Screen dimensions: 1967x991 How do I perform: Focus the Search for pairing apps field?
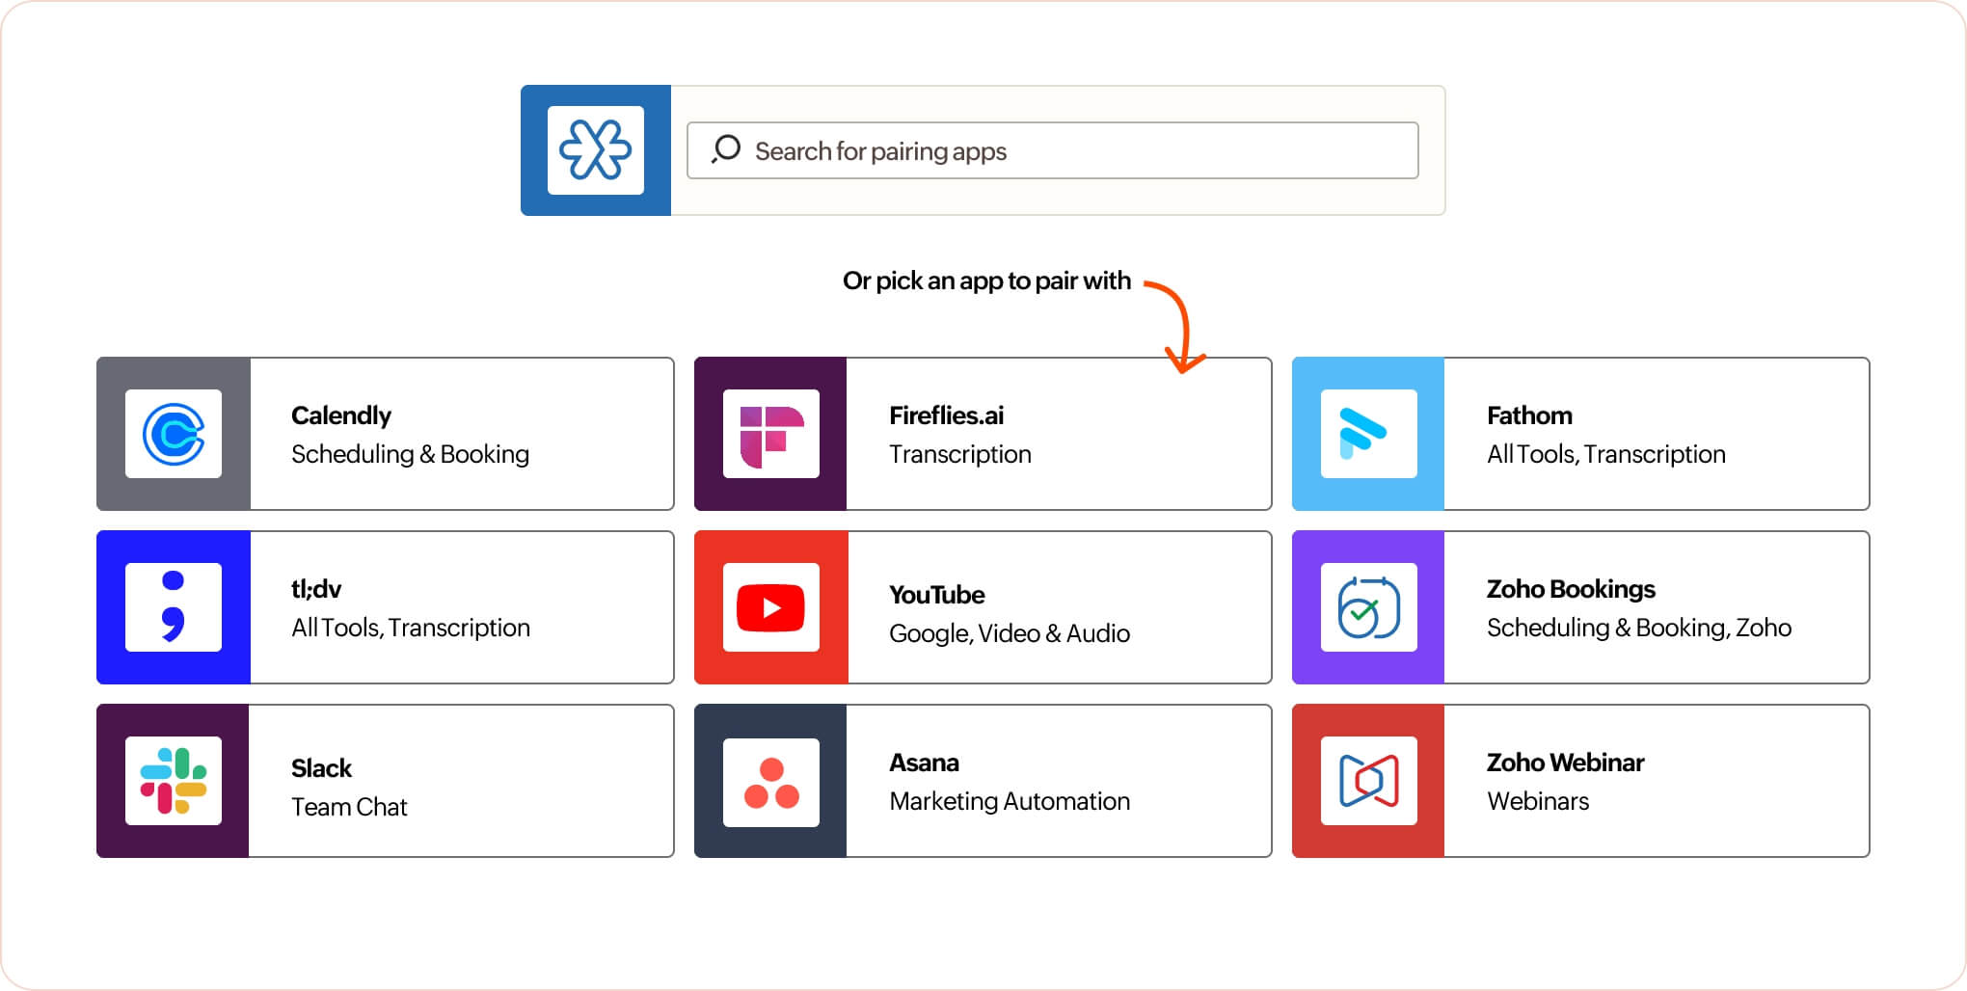(1052, 150)
